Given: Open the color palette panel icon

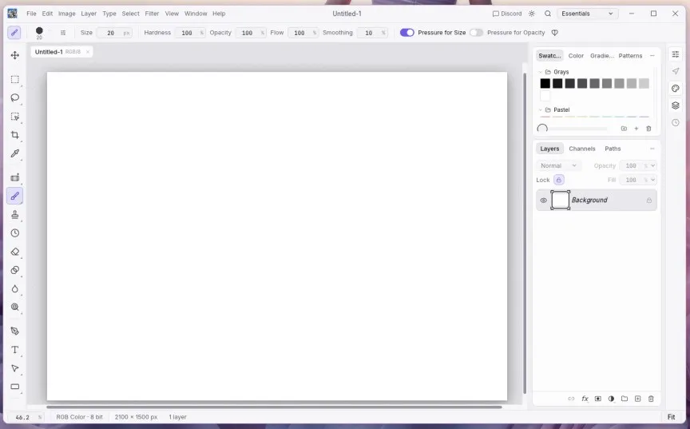Looking at the screenshot, I should [676, 89].
